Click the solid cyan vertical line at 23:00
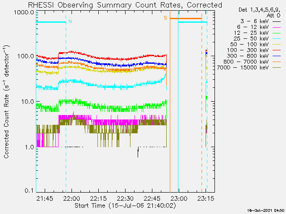The height and width of the screenshot is (214, 286). [178, 109]
